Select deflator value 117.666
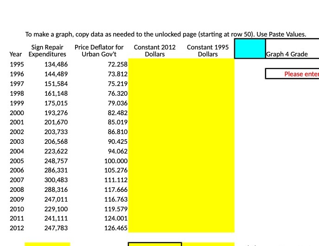319x246 pixels. (x=116, y=190)
